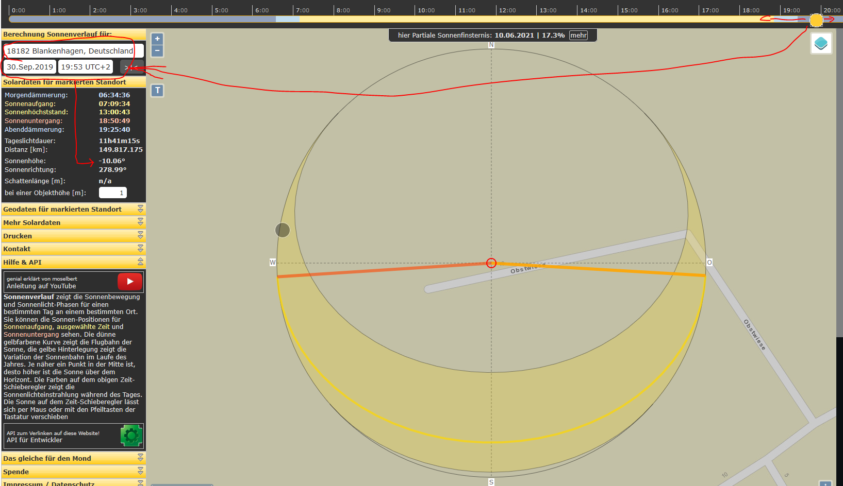Click the orange sunset direction line
Viewport: 843px width, 486px height.
point(384,270)
